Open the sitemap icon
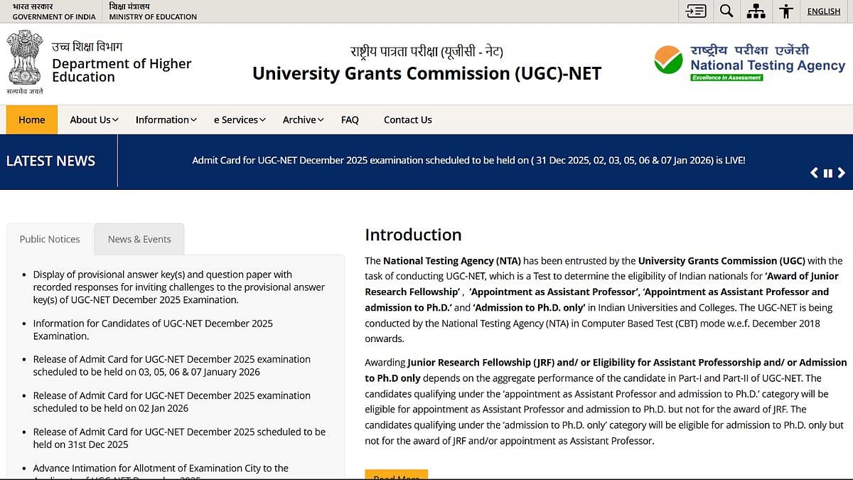Image resolution: width=853 pixels, height=480 pixels. pos(756,11)
